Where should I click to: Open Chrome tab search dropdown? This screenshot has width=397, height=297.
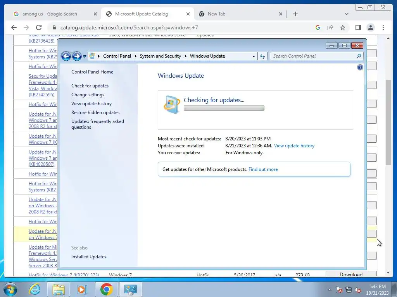click(x=347, y=14)
